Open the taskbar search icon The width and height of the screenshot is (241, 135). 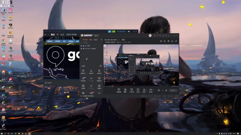click(x=5, y=133)
